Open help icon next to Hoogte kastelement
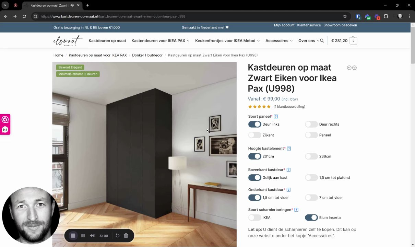Screen dimensions: 415x247 coord(289,149)
